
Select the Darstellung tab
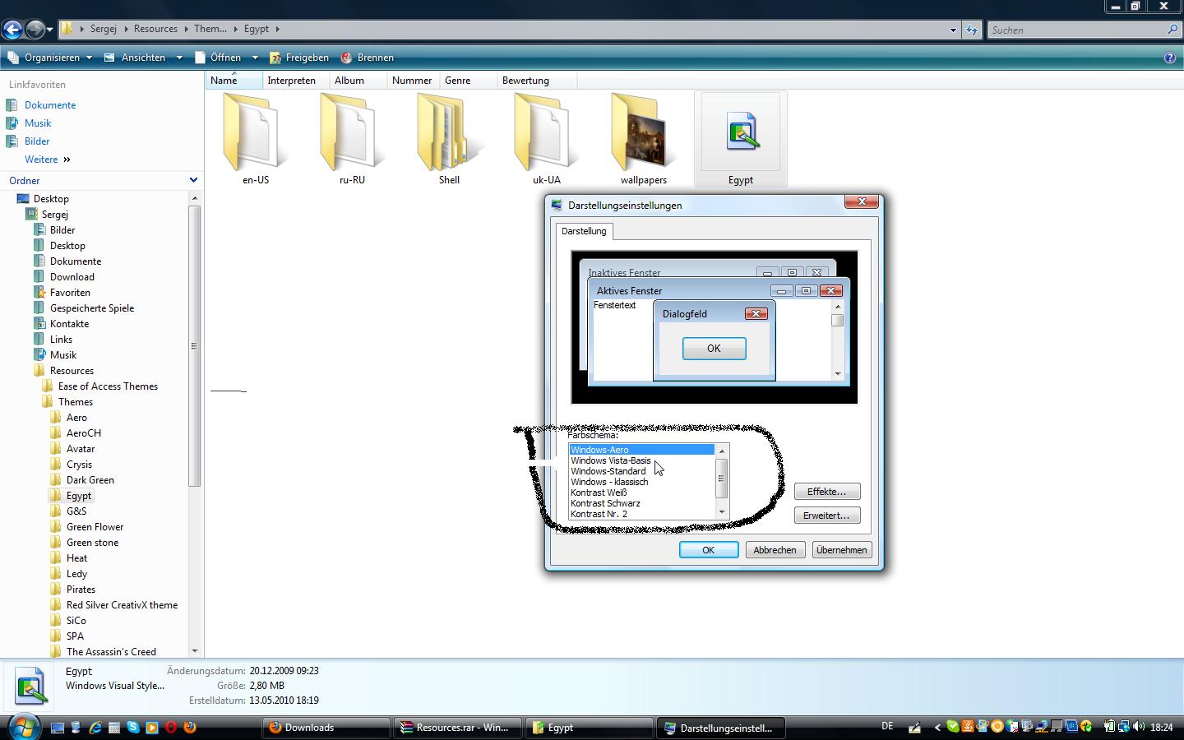584,231
